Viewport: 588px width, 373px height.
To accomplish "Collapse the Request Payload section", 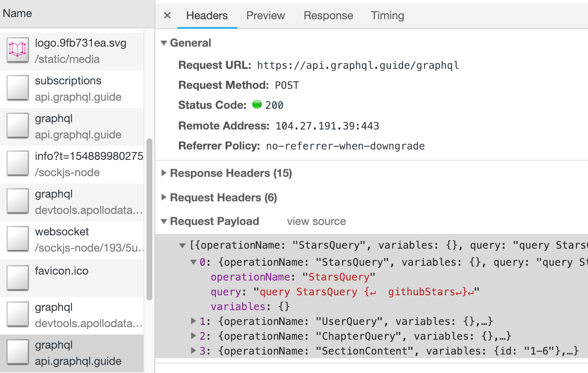I will click(164, 221).
